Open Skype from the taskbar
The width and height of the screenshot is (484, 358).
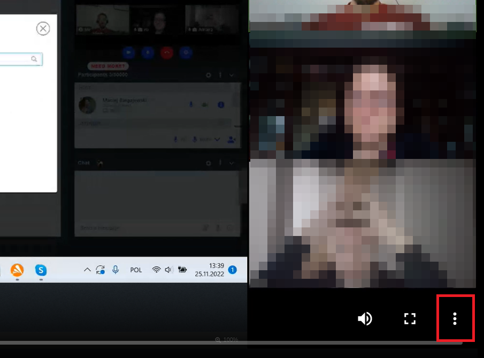tap(41, 270)
